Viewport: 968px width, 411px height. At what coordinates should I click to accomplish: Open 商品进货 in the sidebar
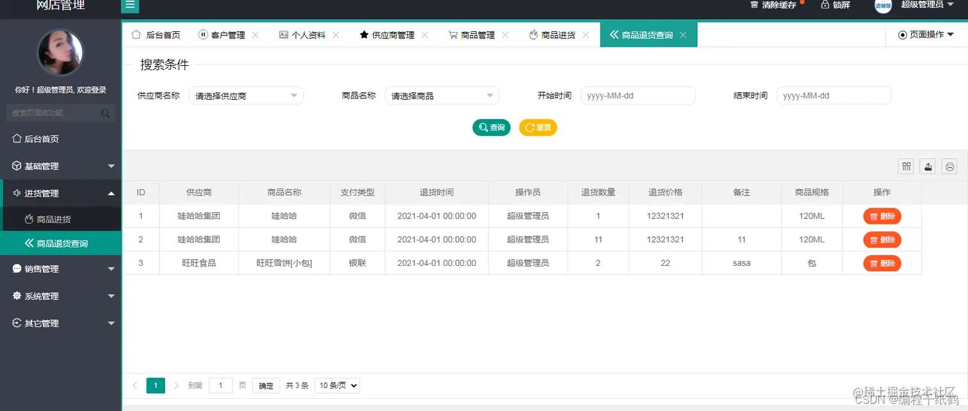point(60,219)
